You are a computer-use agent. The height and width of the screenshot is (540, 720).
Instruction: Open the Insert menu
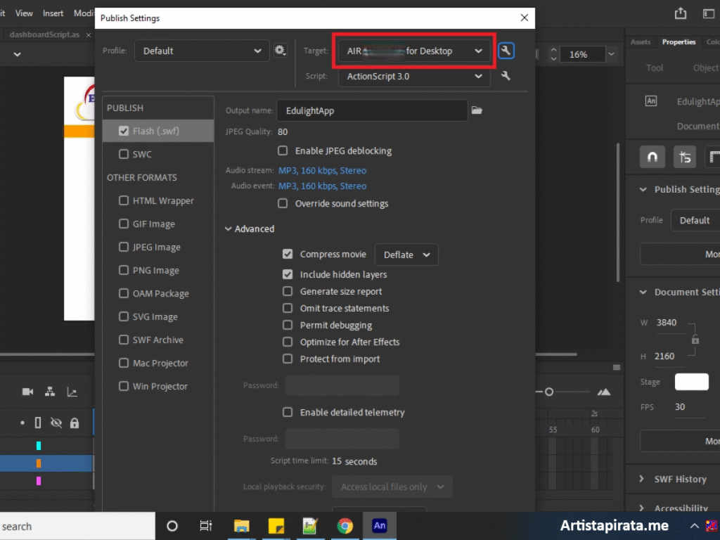pyautogui.click(x=53, y=13)
